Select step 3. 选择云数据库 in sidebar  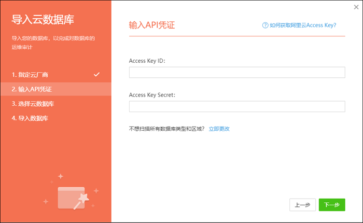(33, 104)
